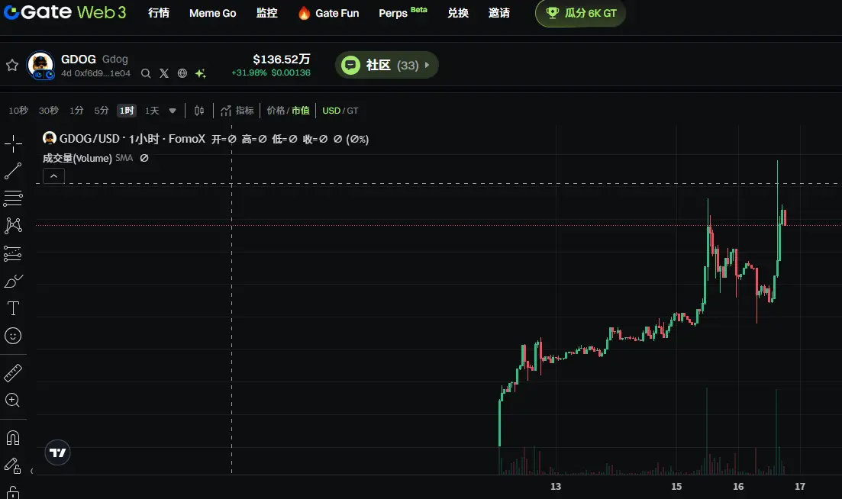Open the GDOG X (Twitter) page
Screen dimensions: 842x499
[164, 73]
